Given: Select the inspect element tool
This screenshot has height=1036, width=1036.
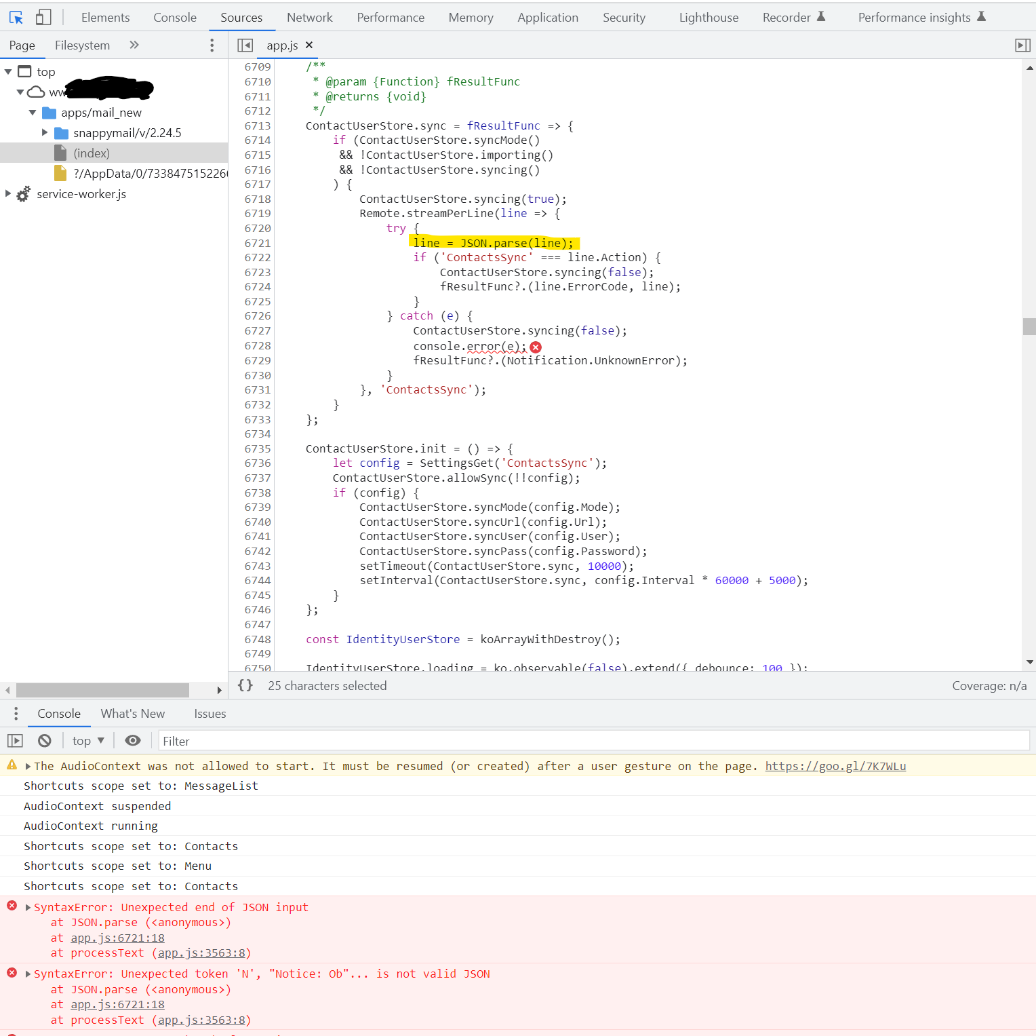Looking at the screenshot, I should (x=15, y=17).
